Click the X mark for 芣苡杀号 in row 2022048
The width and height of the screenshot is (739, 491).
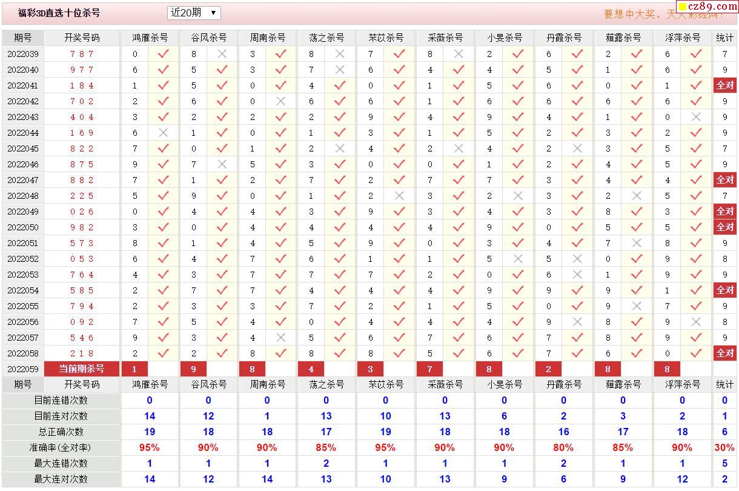pos(399,196)
